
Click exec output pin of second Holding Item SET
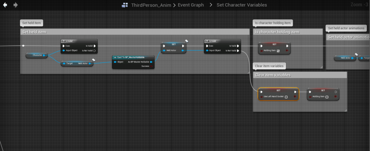coord(336,92)
